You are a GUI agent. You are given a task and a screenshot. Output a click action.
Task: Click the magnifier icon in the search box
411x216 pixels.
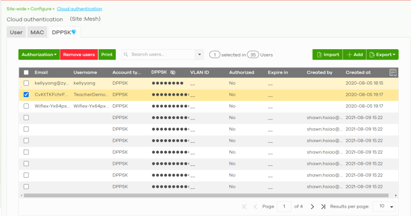[x=126, y=55]
